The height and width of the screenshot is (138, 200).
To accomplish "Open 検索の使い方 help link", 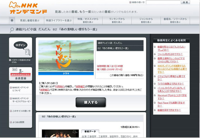I will (138, 2).
